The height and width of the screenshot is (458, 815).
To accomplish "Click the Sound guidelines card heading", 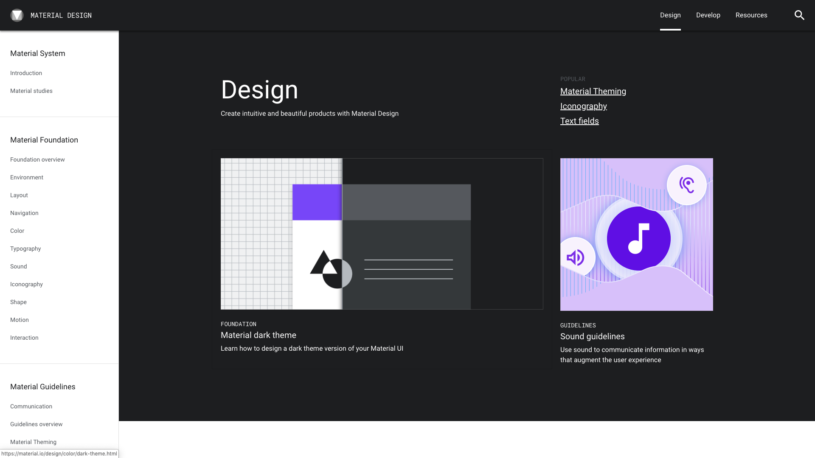I will point(592,336).
